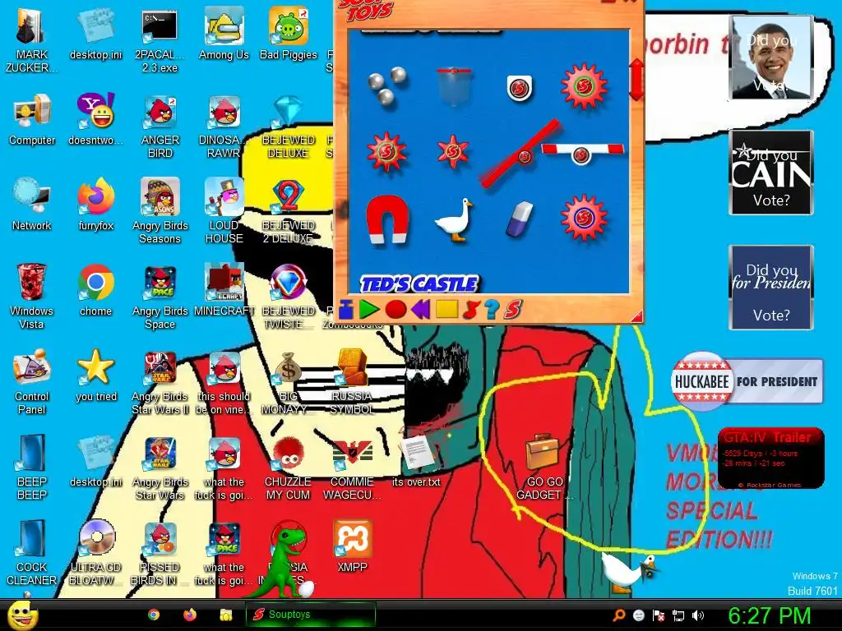Click the Souptoys taskbar button
The image size is (842, 631).
[310, 615]
